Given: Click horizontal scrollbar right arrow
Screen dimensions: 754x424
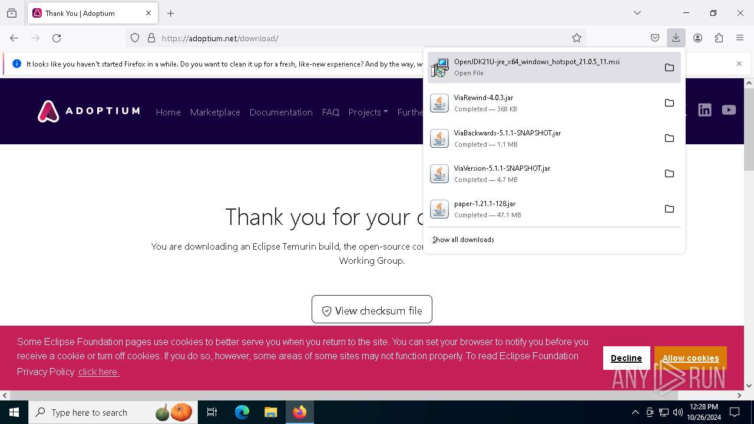Looking at the screenshot, I should tap(739, 396).
